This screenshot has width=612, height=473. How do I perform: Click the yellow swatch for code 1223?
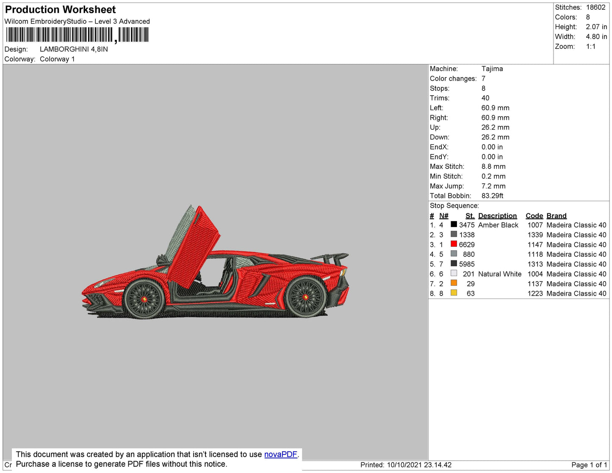click(x=454, y=293)
